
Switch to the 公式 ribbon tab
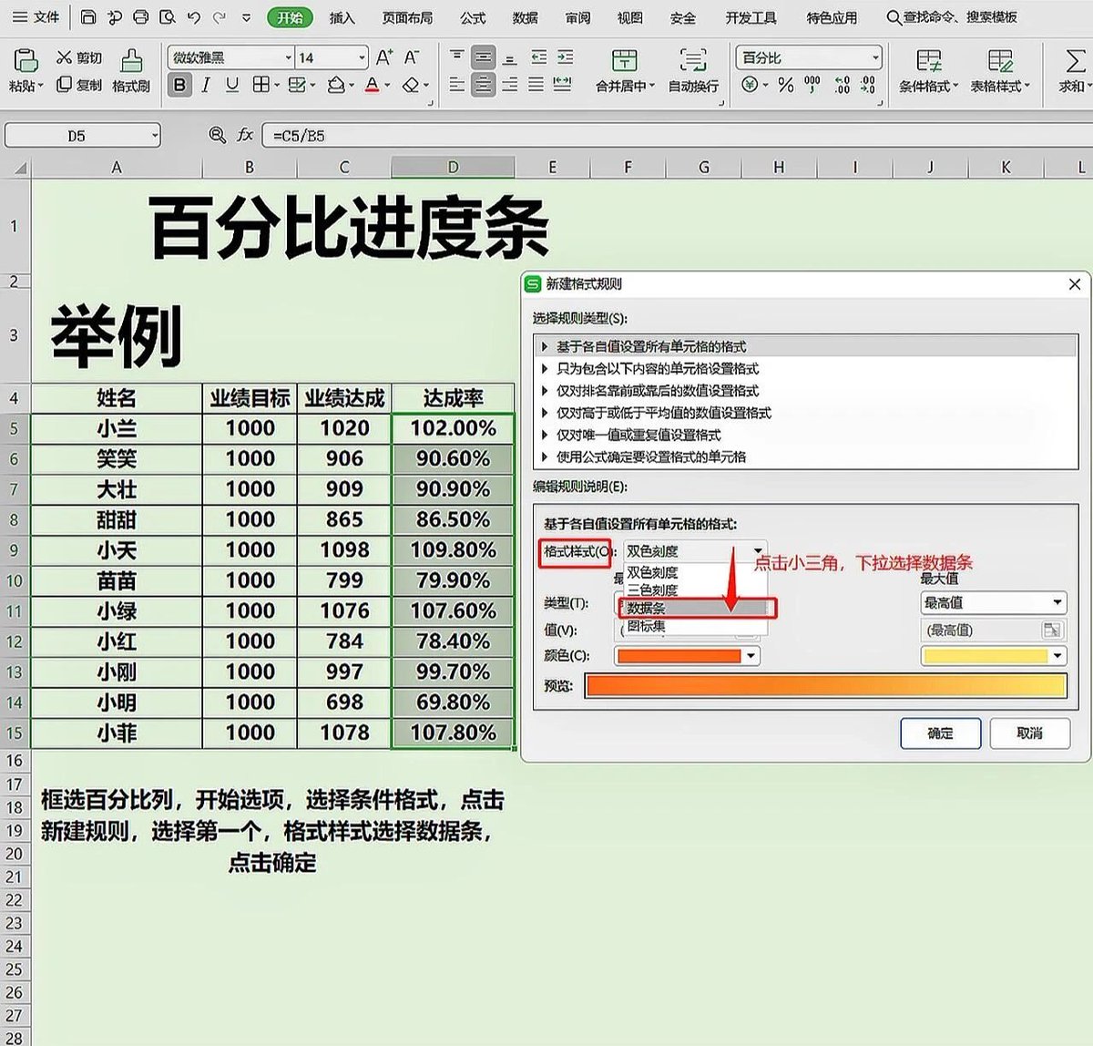[473, 17]
